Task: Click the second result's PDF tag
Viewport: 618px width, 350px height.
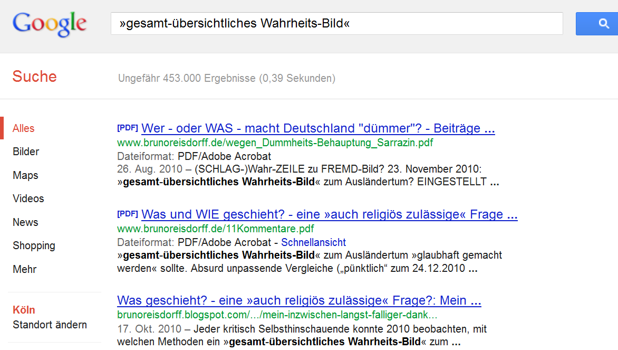Action: coord(127,214)
